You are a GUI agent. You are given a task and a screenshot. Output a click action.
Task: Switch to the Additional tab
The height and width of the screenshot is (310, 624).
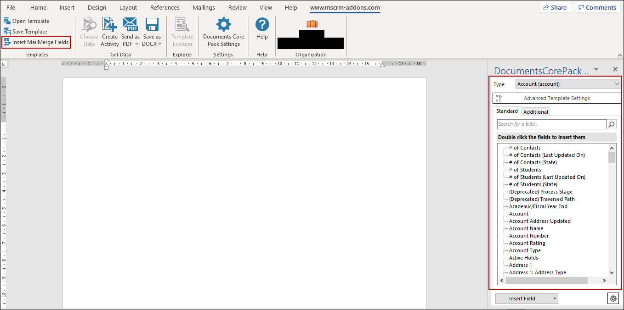[535, 112]
